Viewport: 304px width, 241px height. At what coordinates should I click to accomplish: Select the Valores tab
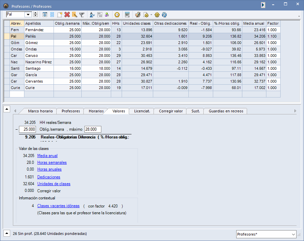[x=119, y=111]
